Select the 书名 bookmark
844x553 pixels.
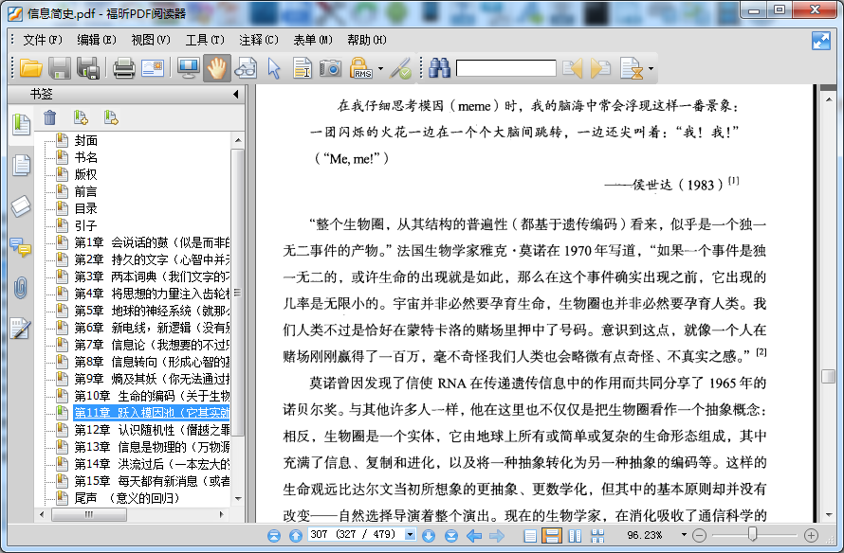pyautogui.click(x=86, y=157)
